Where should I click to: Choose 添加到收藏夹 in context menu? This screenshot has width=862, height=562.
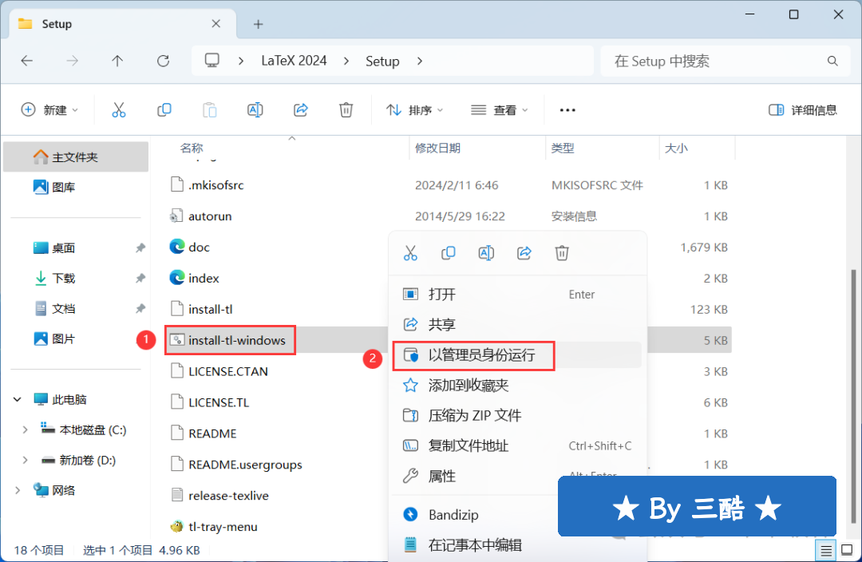(x=516, y=386)
